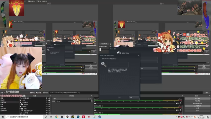The height and width of the screenshot is (119, 211).
Task: Add quick transition with plus icon
Action: tap(110, 47)
